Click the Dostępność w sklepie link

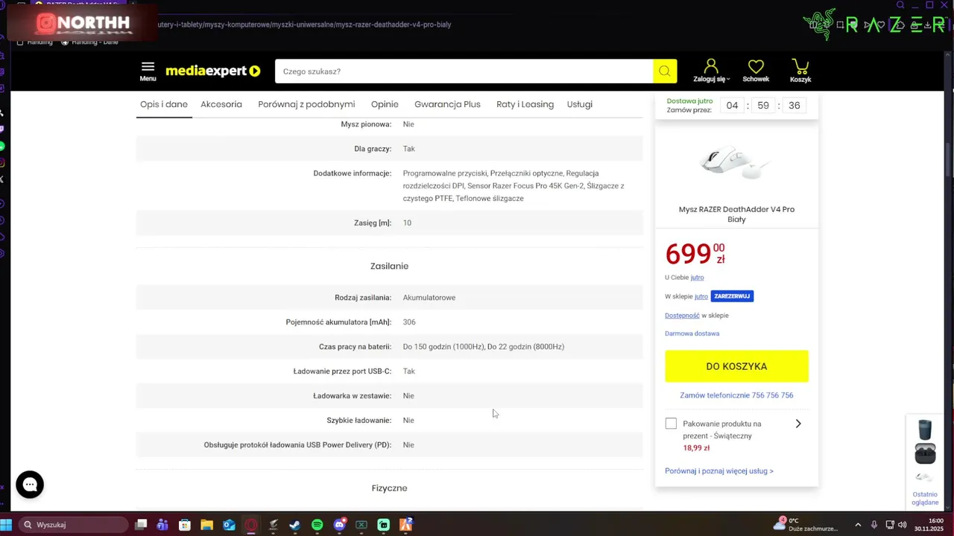click(696, 316)
